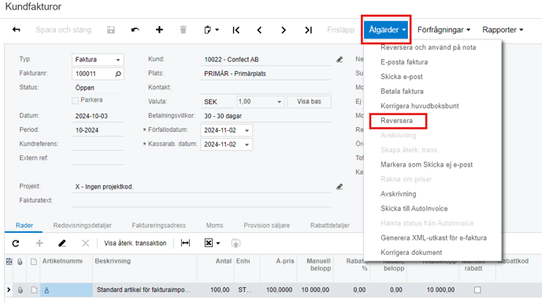Click the undo arrow icon

pyautogui.click(x=135, y=30)
